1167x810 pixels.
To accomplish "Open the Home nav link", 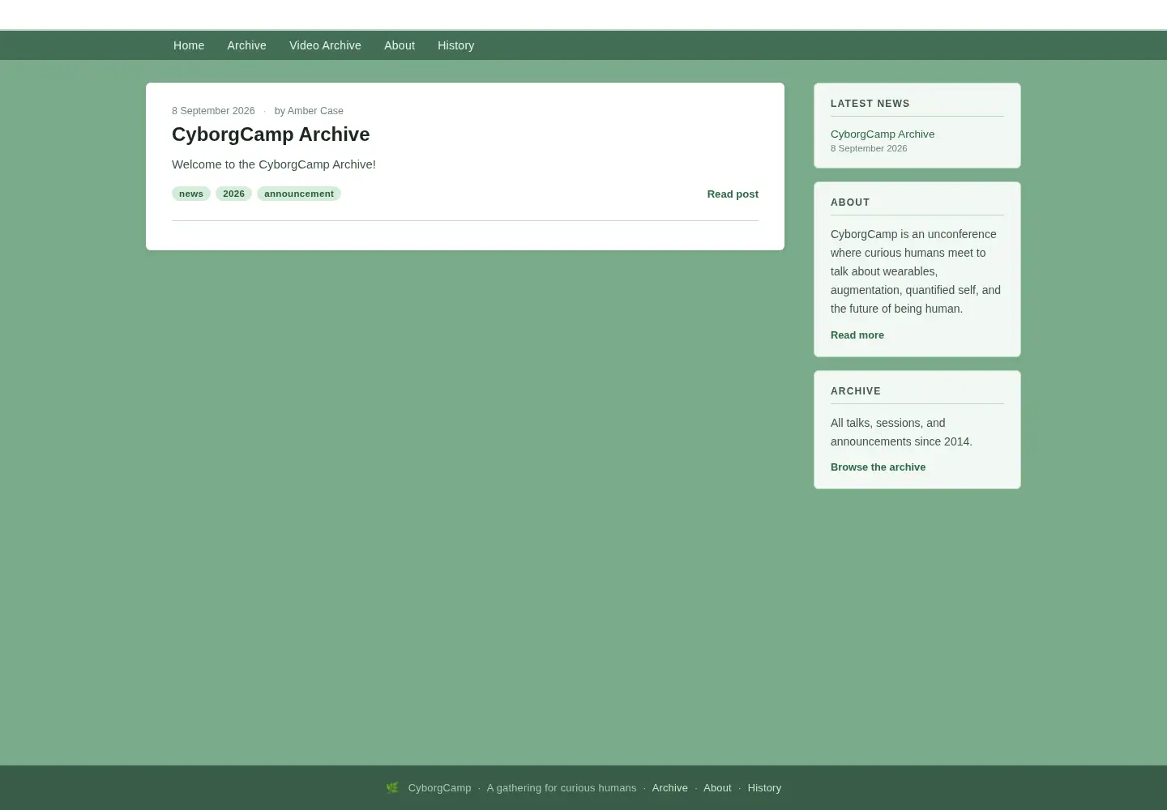I will point(189,45).
